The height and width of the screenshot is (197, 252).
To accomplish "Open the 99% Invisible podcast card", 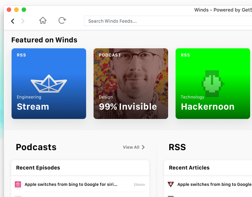I will point(131,84).
